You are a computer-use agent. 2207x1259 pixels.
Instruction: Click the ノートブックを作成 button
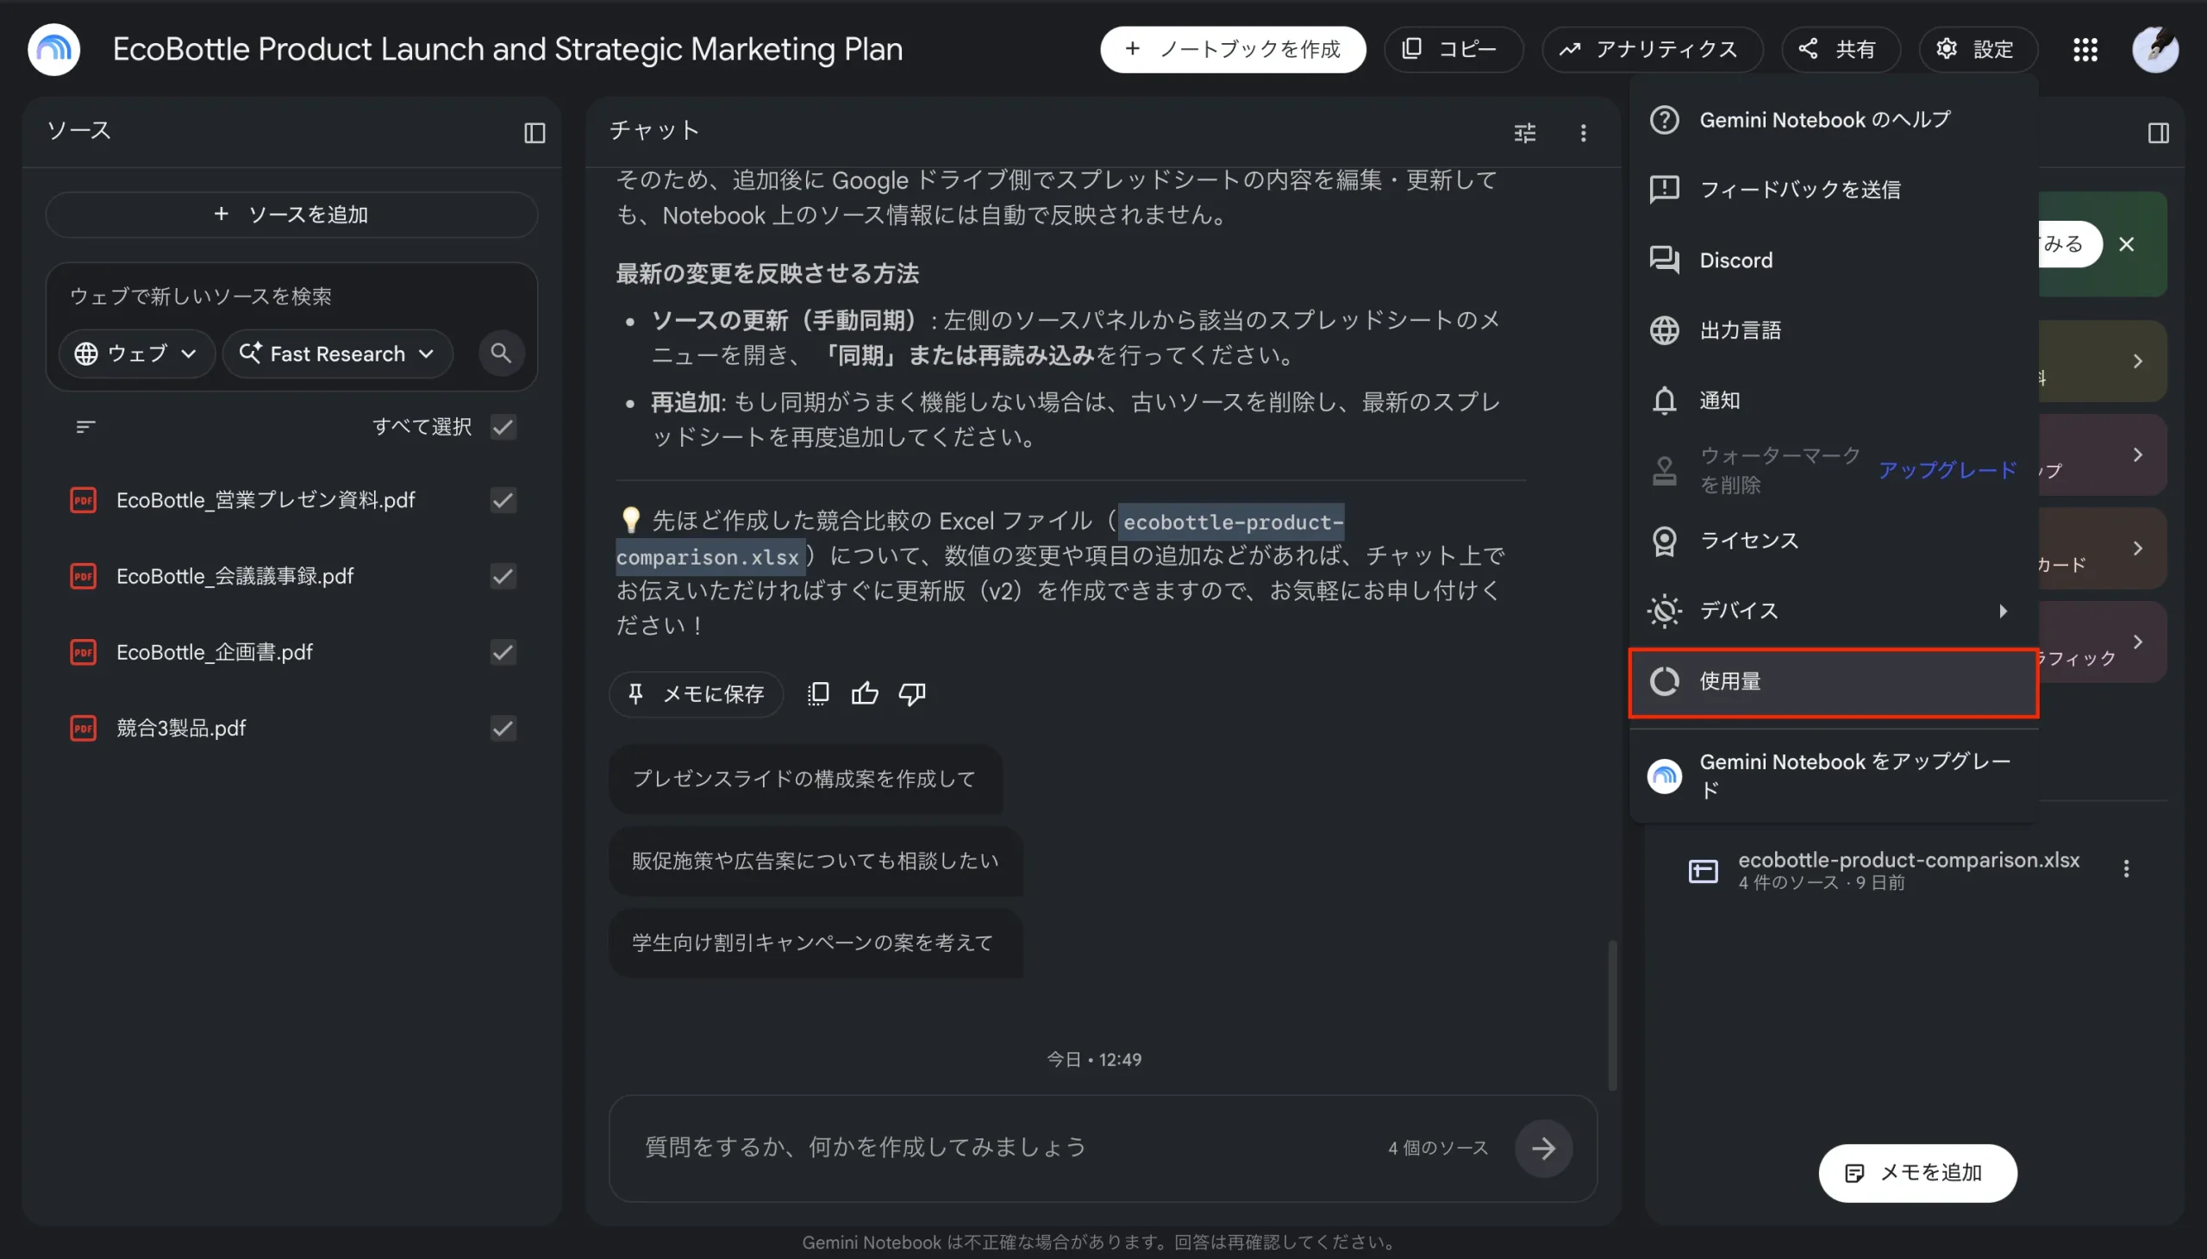(1233, 49)
